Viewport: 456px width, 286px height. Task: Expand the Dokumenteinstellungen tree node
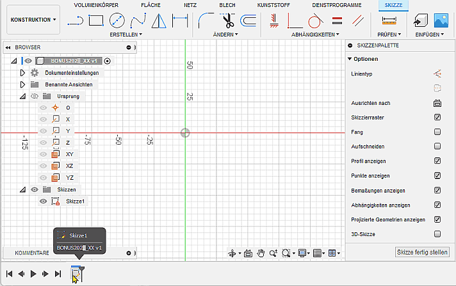[x=22, y=73]
